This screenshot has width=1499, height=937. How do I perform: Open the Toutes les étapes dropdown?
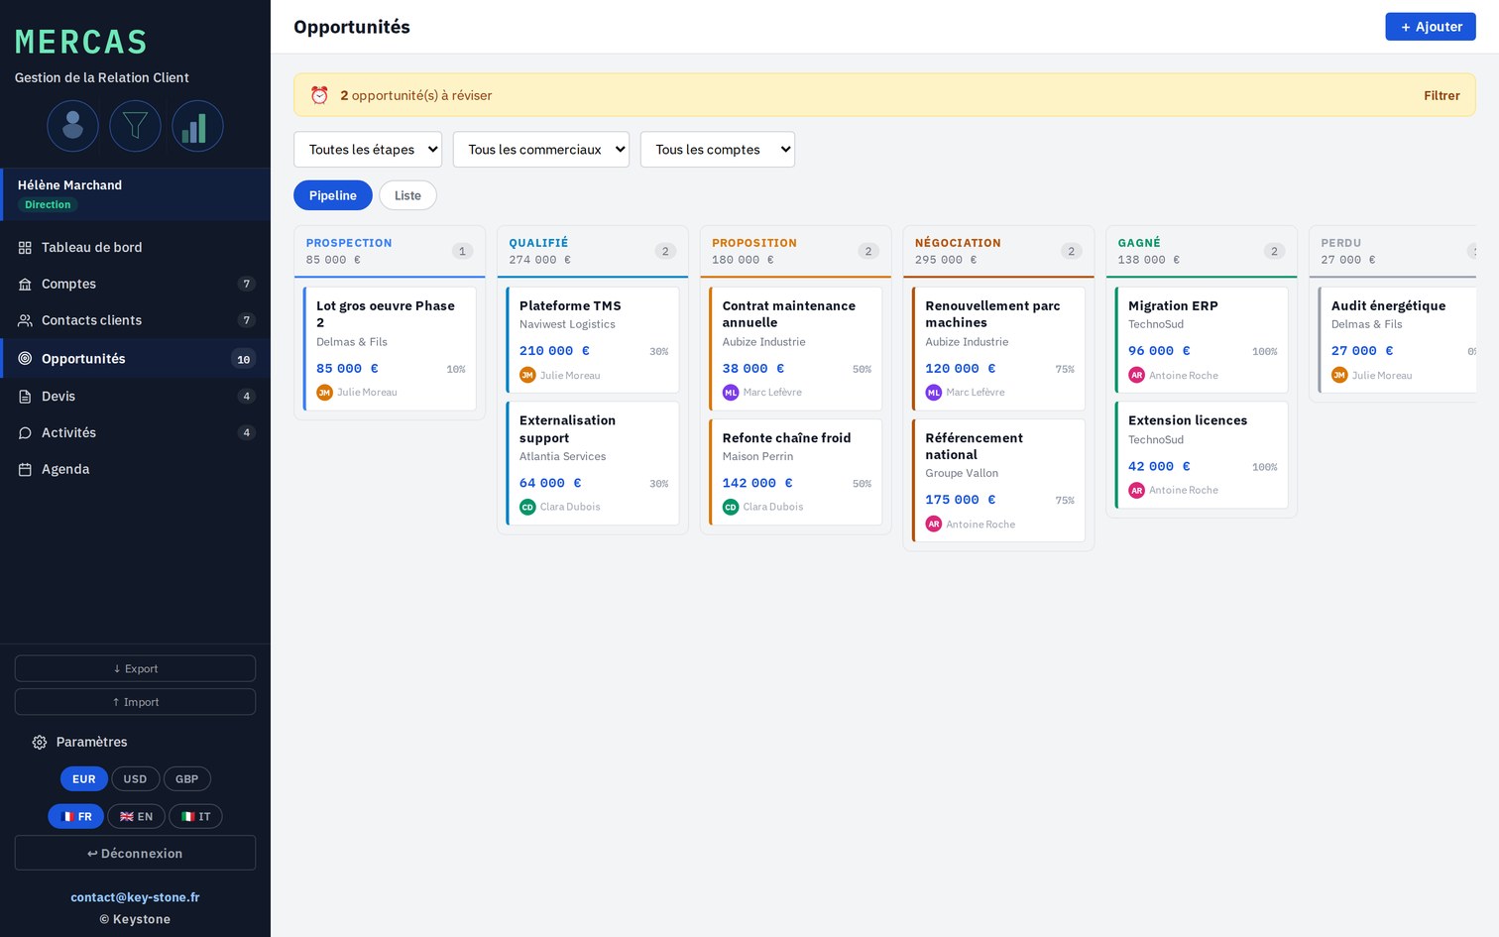point(368,150)
